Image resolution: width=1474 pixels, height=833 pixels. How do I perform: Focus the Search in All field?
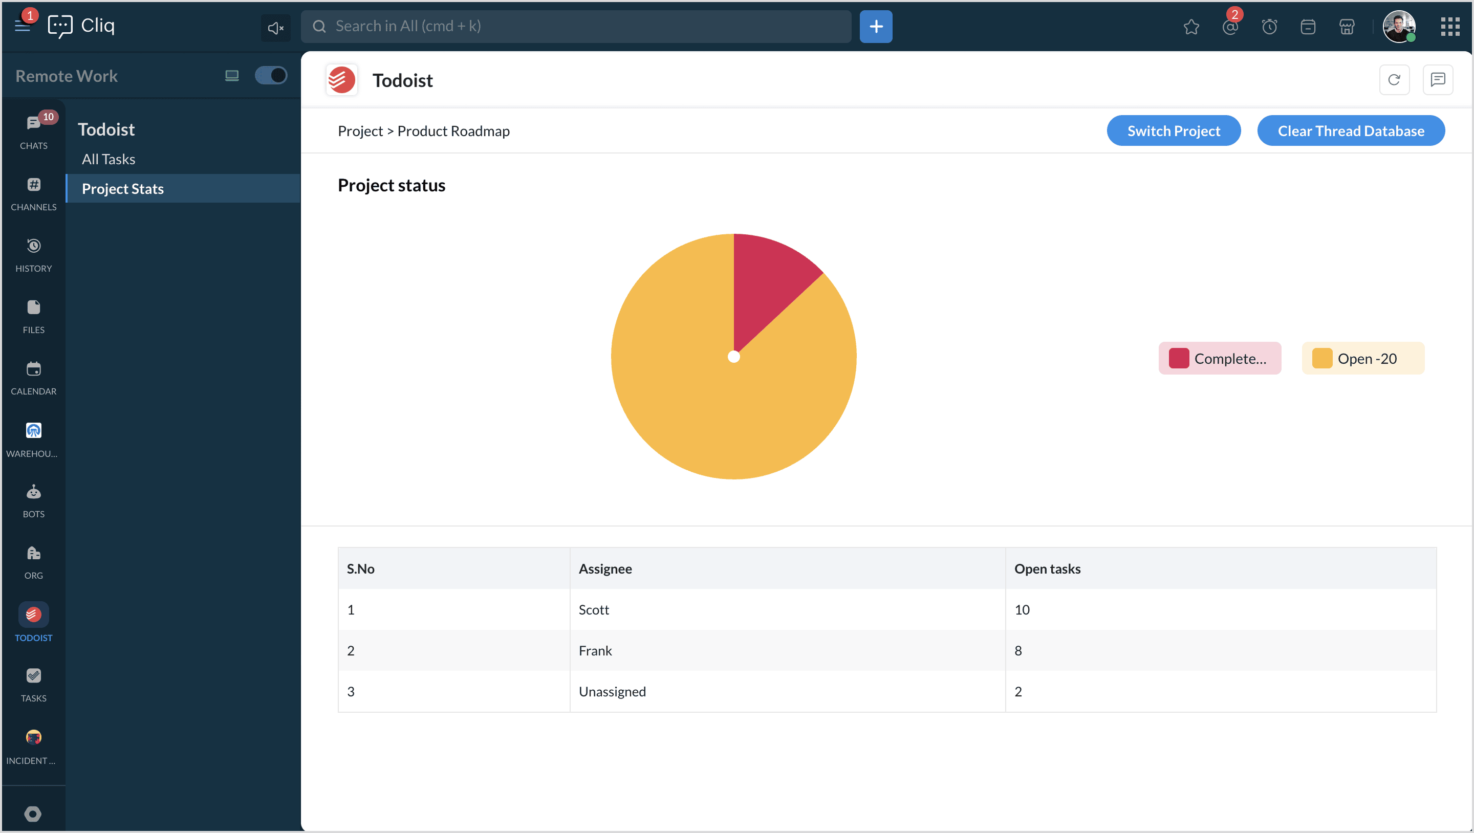576,26
